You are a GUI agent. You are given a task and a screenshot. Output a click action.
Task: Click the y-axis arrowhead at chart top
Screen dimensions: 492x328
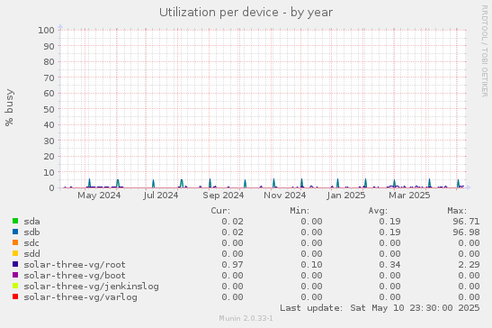pos(60,26)
